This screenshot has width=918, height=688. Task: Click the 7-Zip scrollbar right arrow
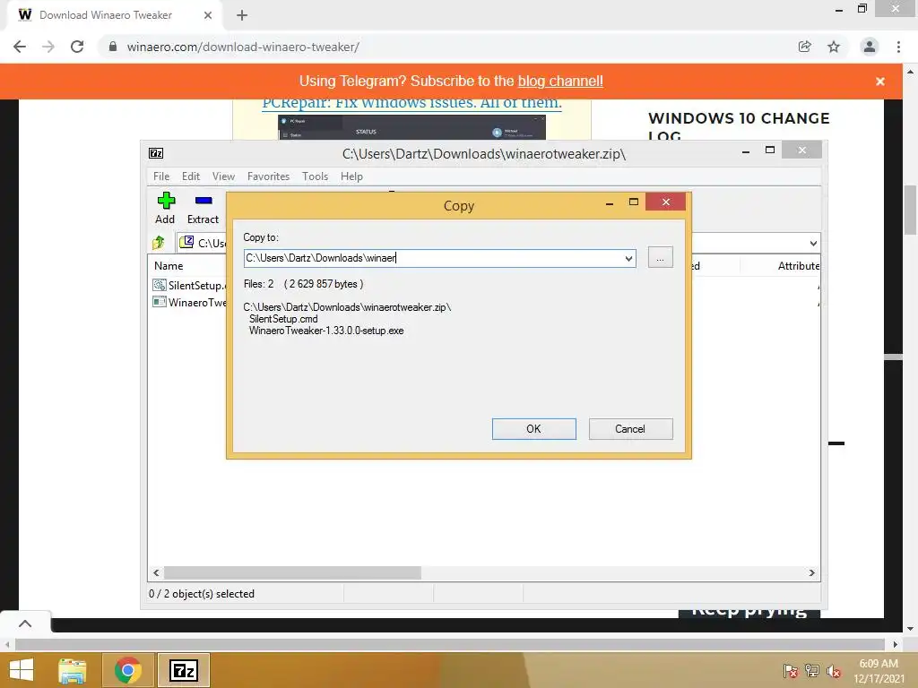pyautogui.click(x=812, y=572)
